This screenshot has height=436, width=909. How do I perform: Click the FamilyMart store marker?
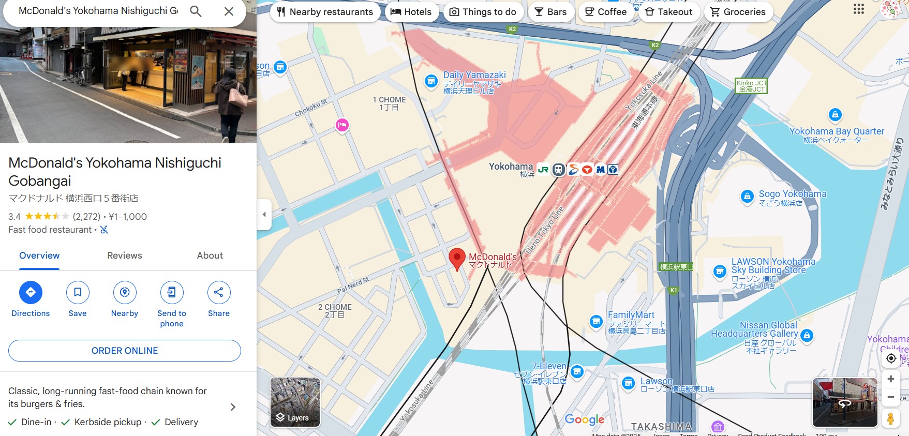[x=596, y=322]
